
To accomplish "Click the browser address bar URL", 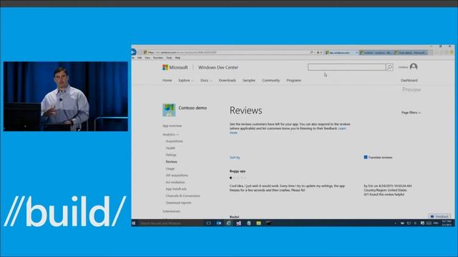I will click(182, 52).
